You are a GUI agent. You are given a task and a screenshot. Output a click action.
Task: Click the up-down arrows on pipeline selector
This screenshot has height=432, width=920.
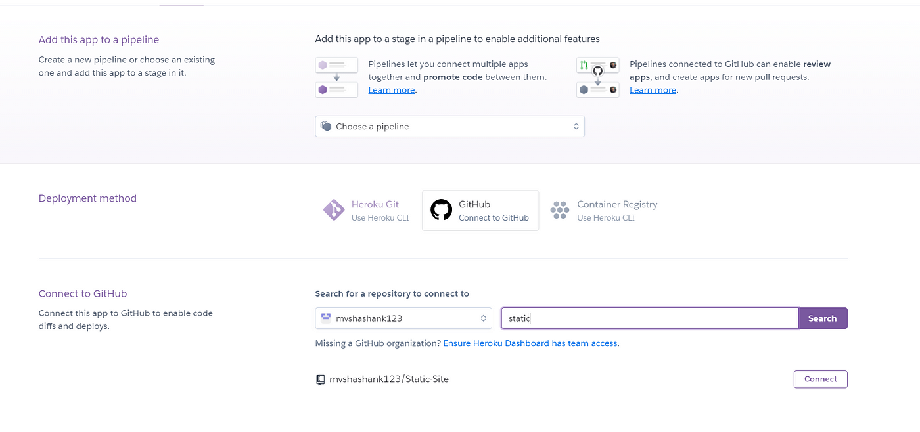click(576, 126)
